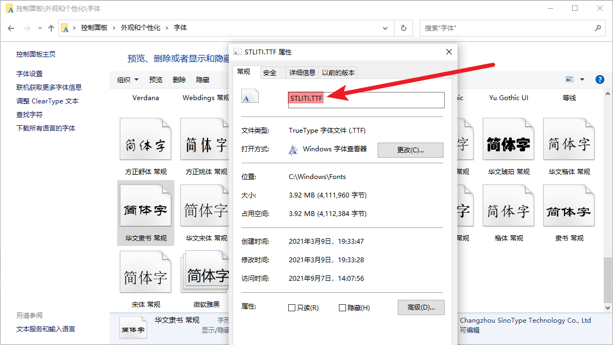Image resolution: width=613 pixels, height=345 pixels.
Task: Click the STLITI.TTF file name field
Action: (x=366, y=99)
